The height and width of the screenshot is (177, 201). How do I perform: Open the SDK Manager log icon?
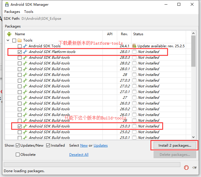pos(194,168)
